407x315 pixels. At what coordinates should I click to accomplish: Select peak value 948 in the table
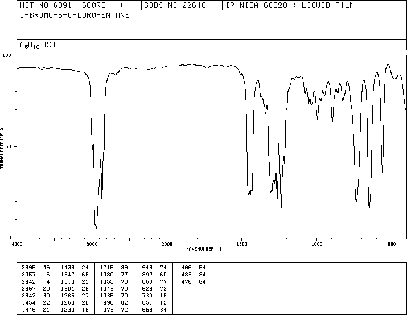tap(147, 268)
